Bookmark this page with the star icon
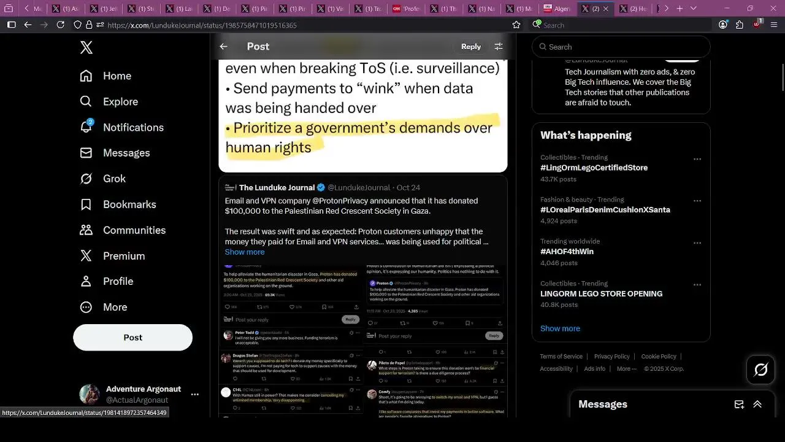Screen dimensions: 785x442 click(516, 25)
